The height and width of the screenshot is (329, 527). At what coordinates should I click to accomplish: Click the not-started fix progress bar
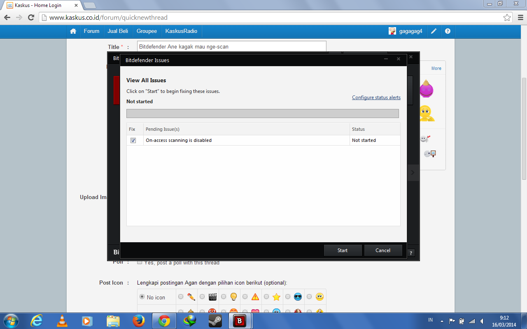pos(263,114)
